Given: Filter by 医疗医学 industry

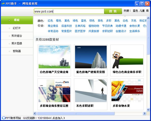Looking at the screenshot, I should (80, 31).
